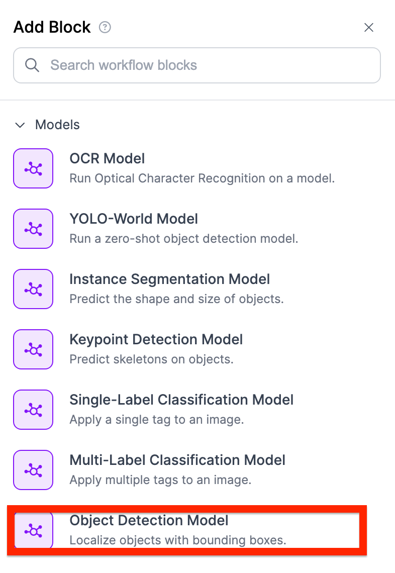Click the Keypoint Detection Model icon

(33, 349)
